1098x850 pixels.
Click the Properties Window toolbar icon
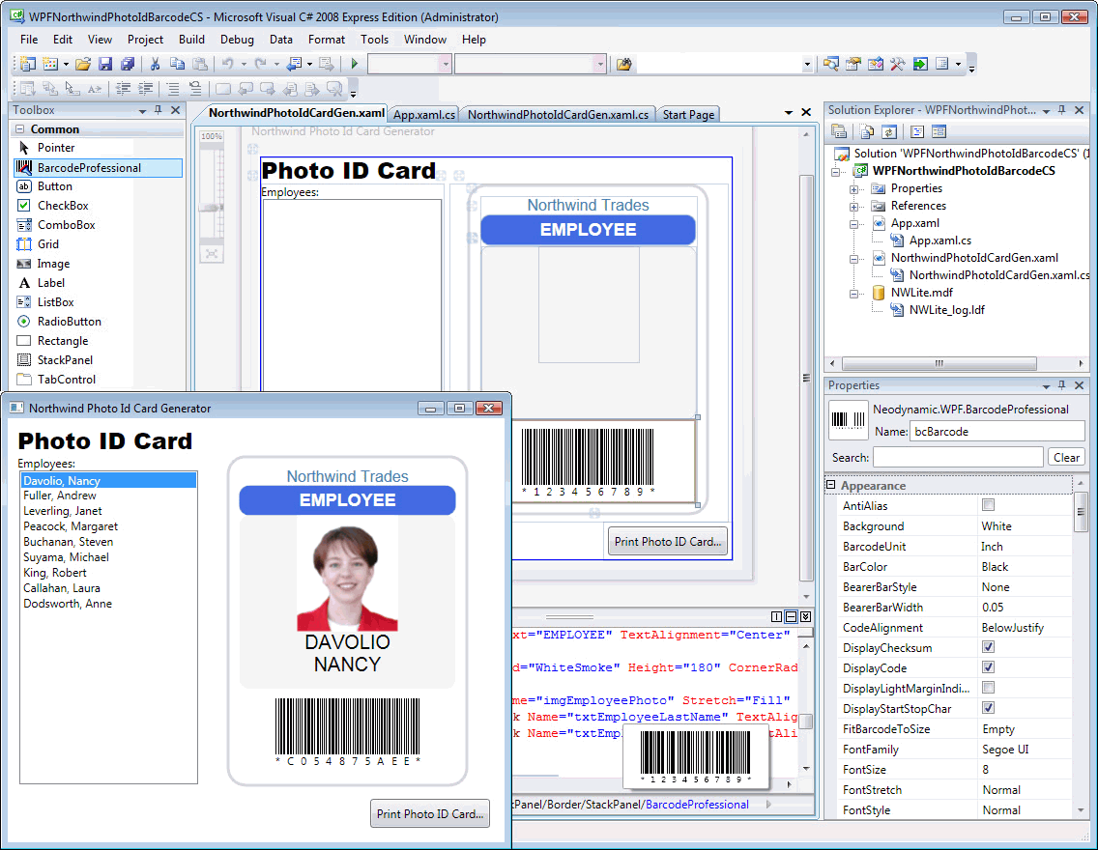pos(852,65)
